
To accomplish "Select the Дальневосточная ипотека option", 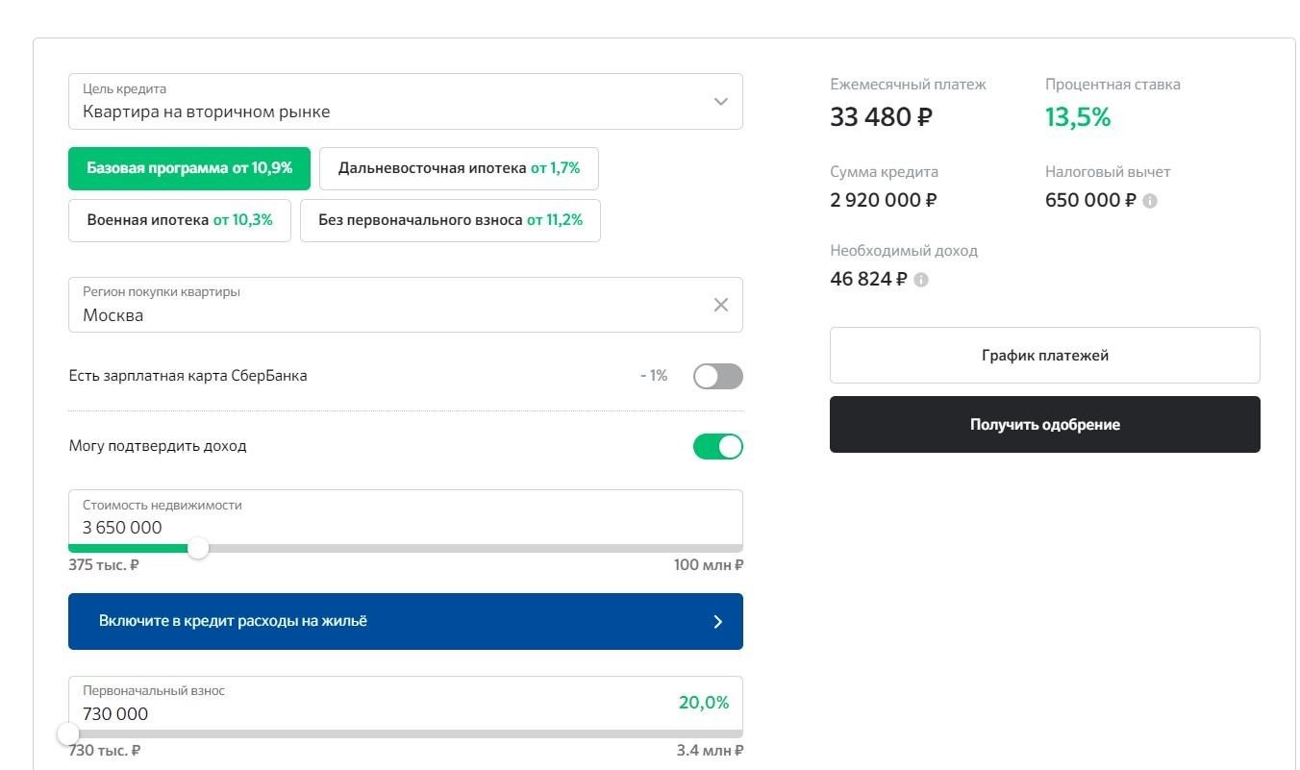I will (x=459, y=168).
